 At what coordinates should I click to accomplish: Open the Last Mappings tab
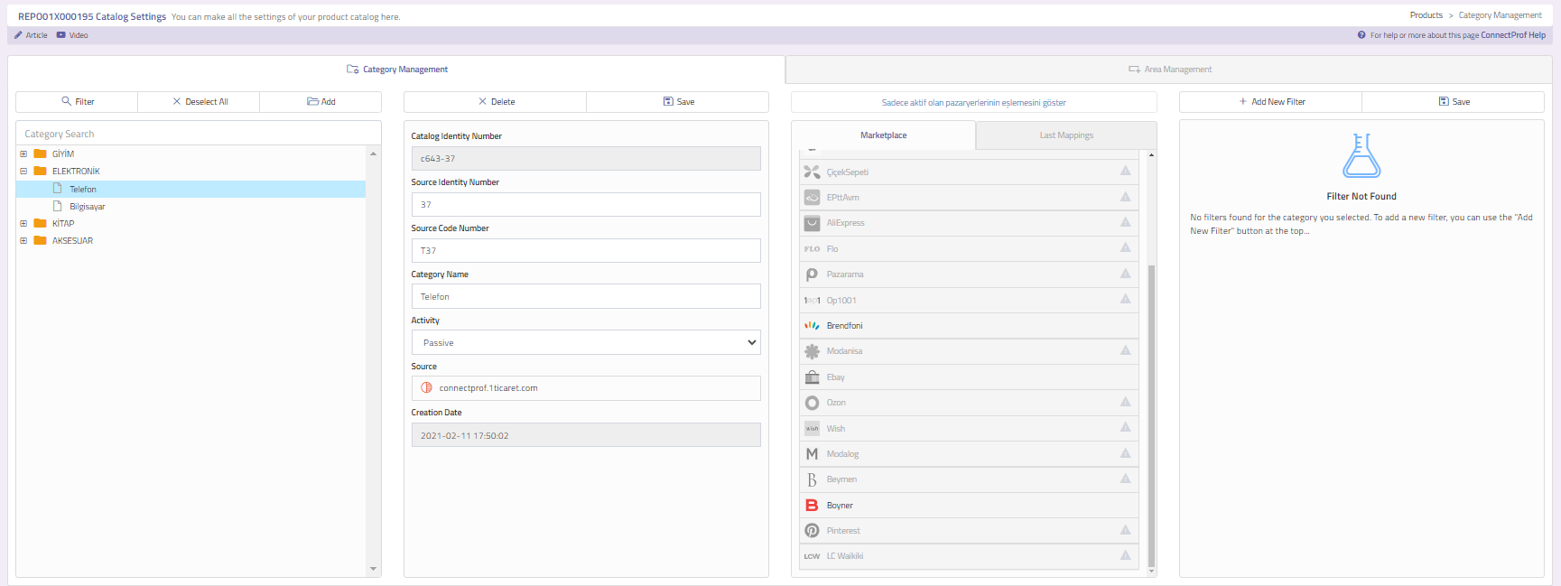pos(1065,135)
